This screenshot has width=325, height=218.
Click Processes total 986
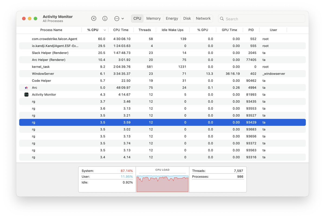pos(240,177)
